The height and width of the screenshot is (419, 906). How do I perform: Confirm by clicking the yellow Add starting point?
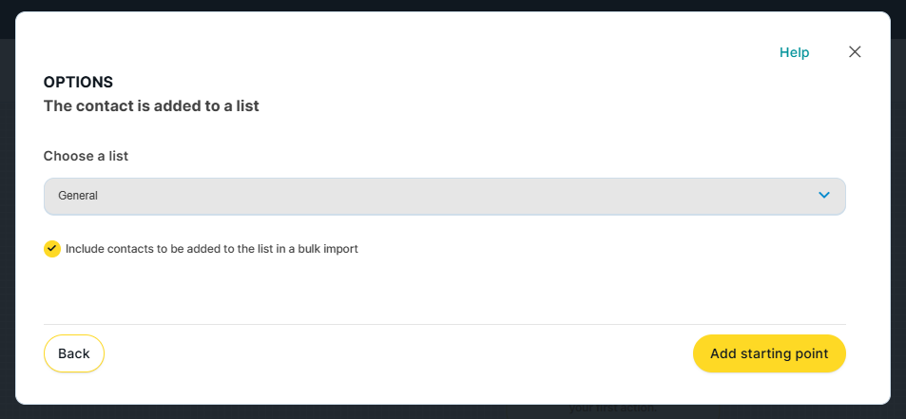769,353
